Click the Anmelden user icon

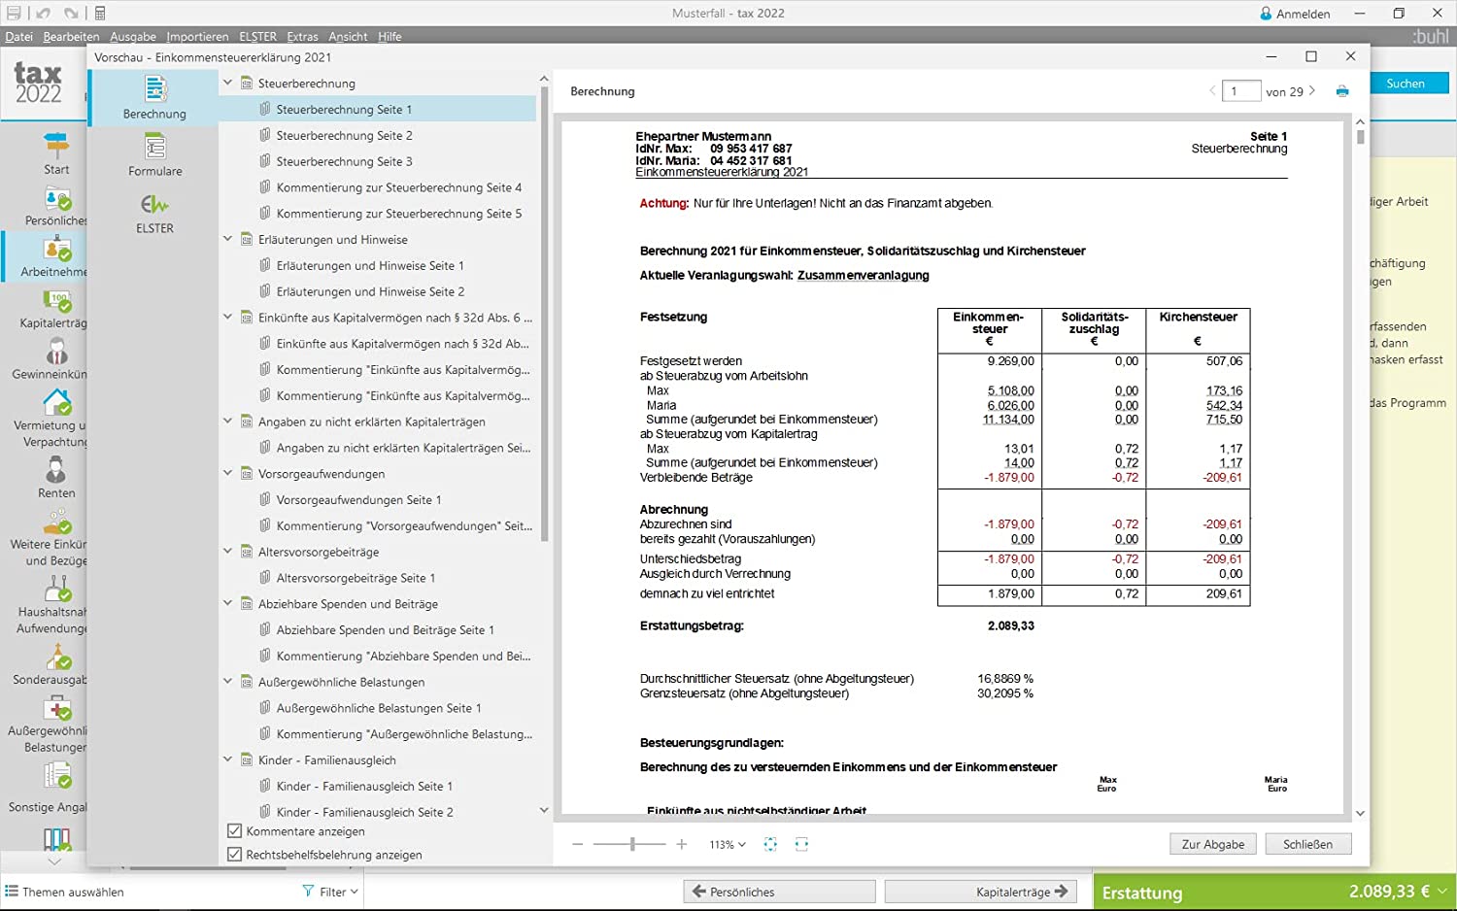(1266, 14)
